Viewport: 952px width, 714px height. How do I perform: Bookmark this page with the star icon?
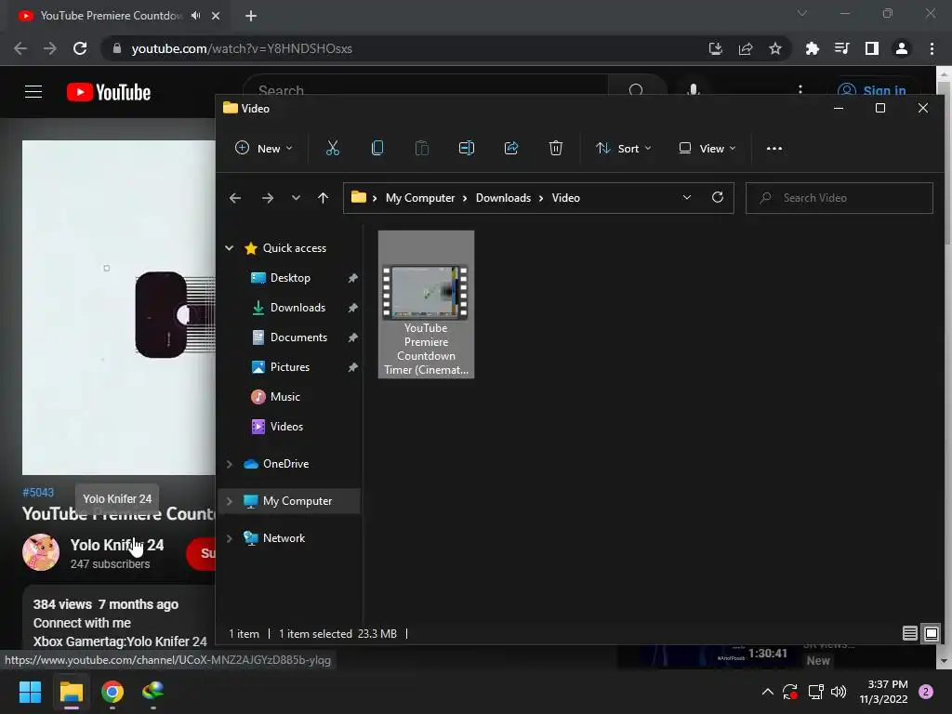pyautogui.click(x=774, y=48)
